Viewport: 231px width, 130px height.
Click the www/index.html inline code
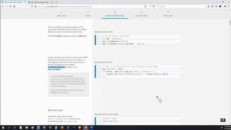(x=70, y=121)
